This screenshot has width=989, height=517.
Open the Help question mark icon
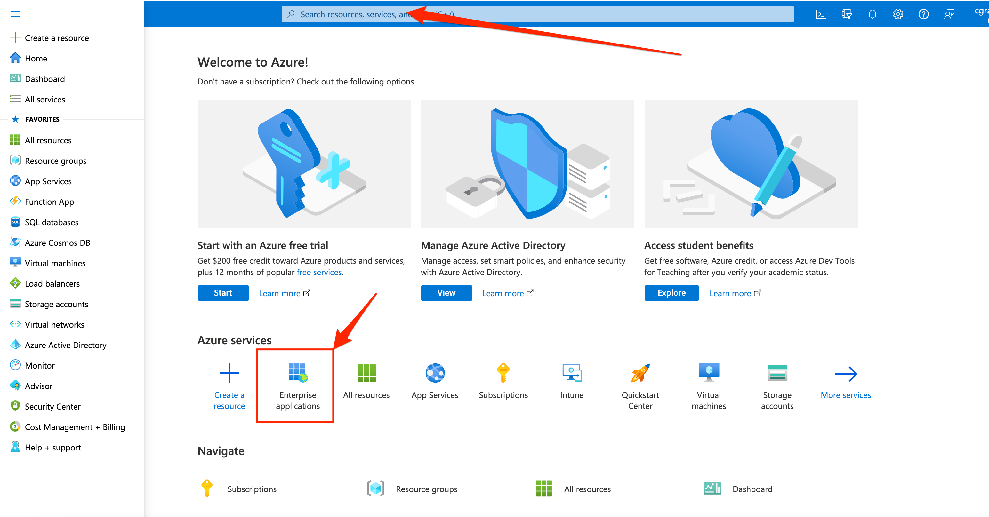tap(923, 14)
